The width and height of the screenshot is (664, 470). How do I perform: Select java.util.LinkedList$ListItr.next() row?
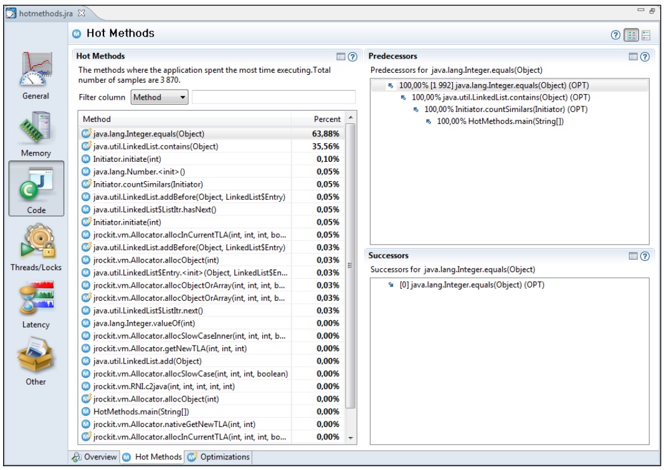[211, 311]
